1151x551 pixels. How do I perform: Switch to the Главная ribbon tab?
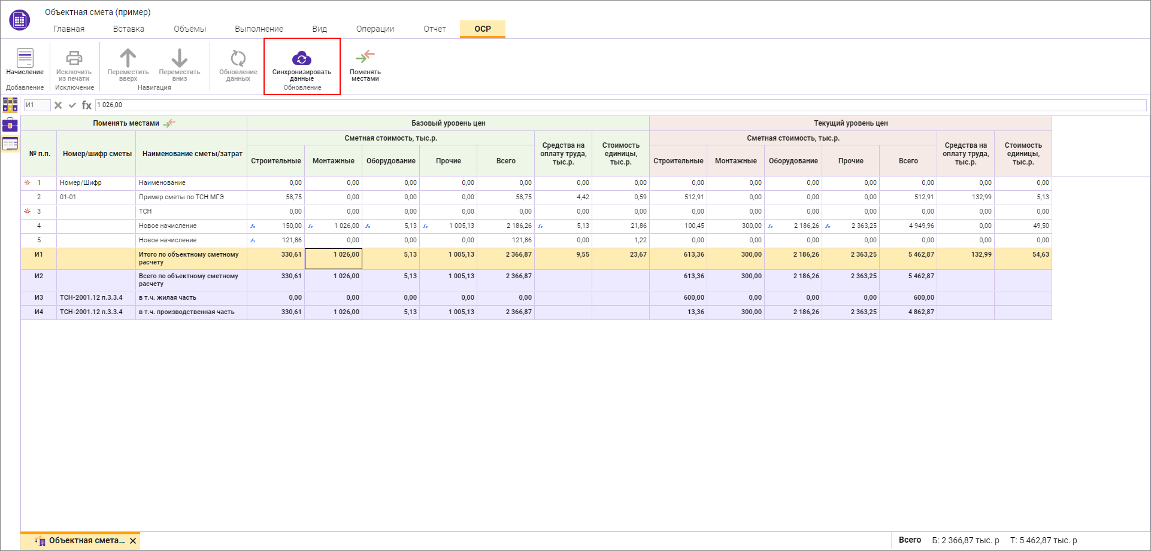69,29
